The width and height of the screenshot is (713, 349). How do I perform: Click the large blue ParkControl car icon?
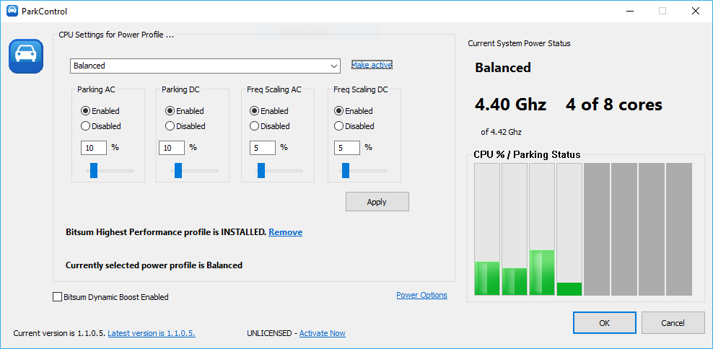click(x=26, y=56)
